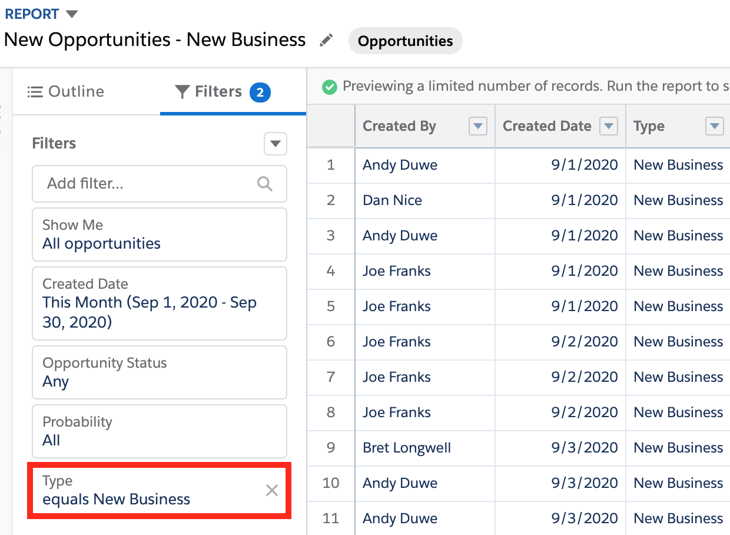Click Bret Longwell in row 9

[x=407, y=448]
